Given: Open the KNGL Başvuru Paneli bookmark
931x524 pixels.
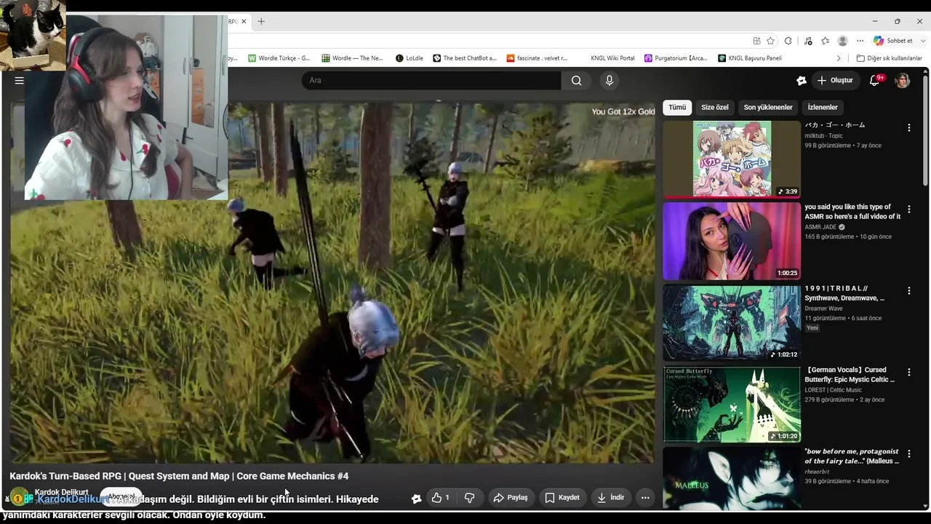Looking at the screenshot, I should (750, 58).
